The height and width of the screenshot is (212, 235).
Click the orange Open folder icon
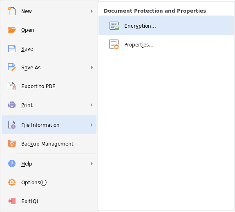tap(12, 30)
